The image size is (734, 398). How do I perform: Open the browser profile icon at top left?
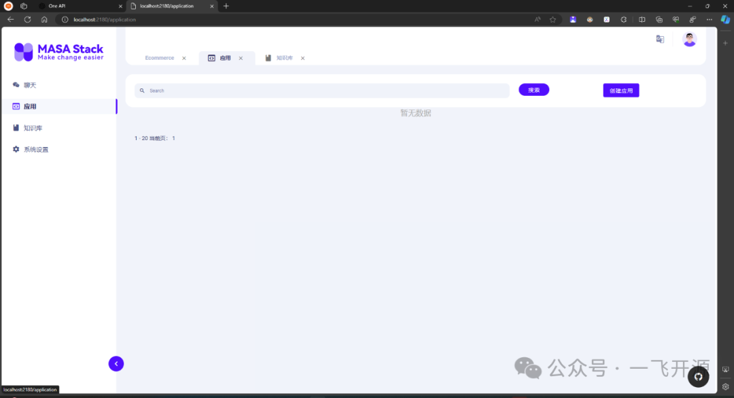[x=8, y=6]
